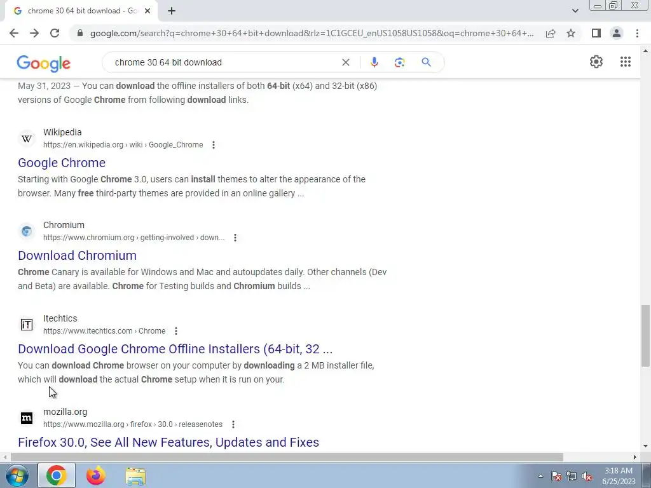The height and width of the screenshot is (488, 651).
Task: Go back to the previous page
Action: pos(14,33)
